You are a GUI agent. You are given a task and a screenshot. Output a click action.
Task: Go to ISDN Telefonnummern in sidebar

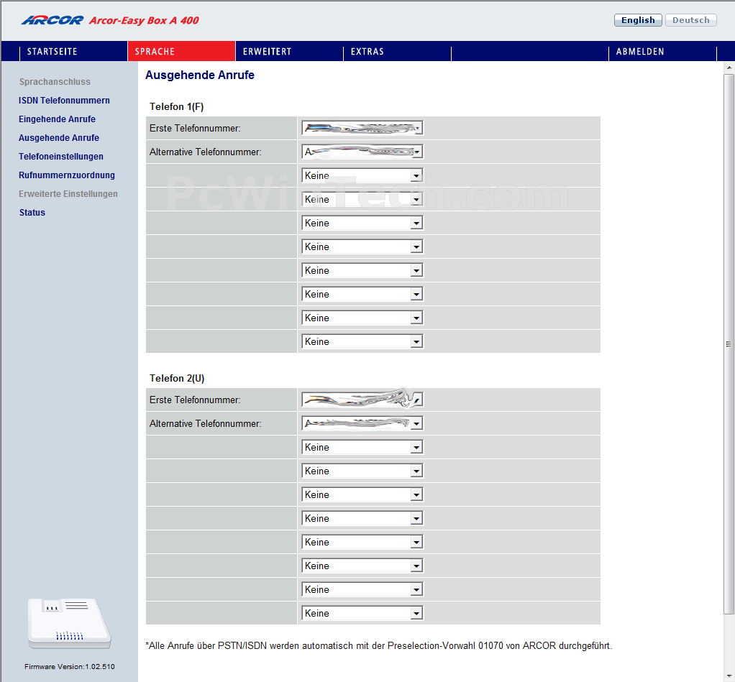(x=64, y=100)
